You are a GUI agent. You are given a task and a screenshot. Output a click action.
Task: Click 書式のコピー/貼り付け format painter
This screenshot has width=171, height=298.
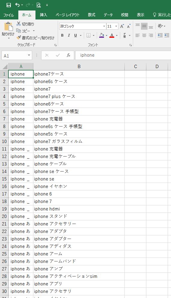point(35,38)
